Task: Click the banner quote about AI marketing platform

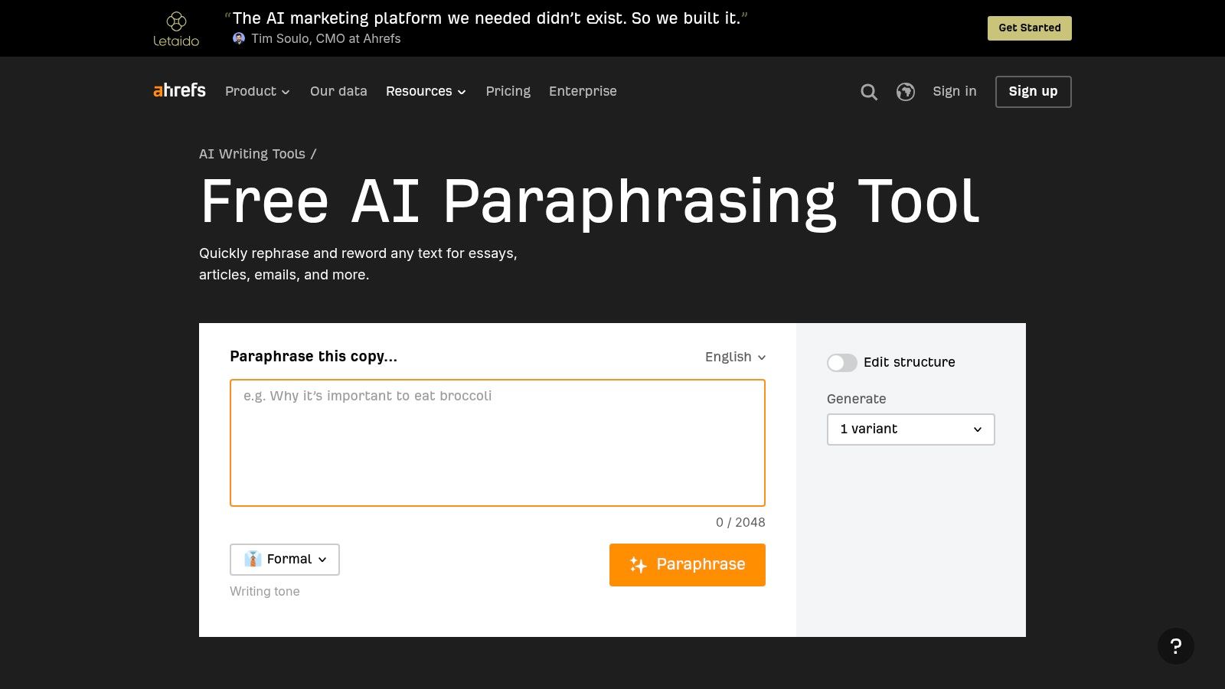Action: [x=486, y=18]
